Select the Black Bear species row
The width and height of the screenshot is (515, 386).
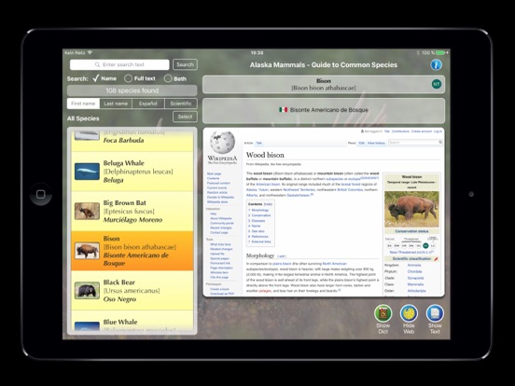coord(132,291)
